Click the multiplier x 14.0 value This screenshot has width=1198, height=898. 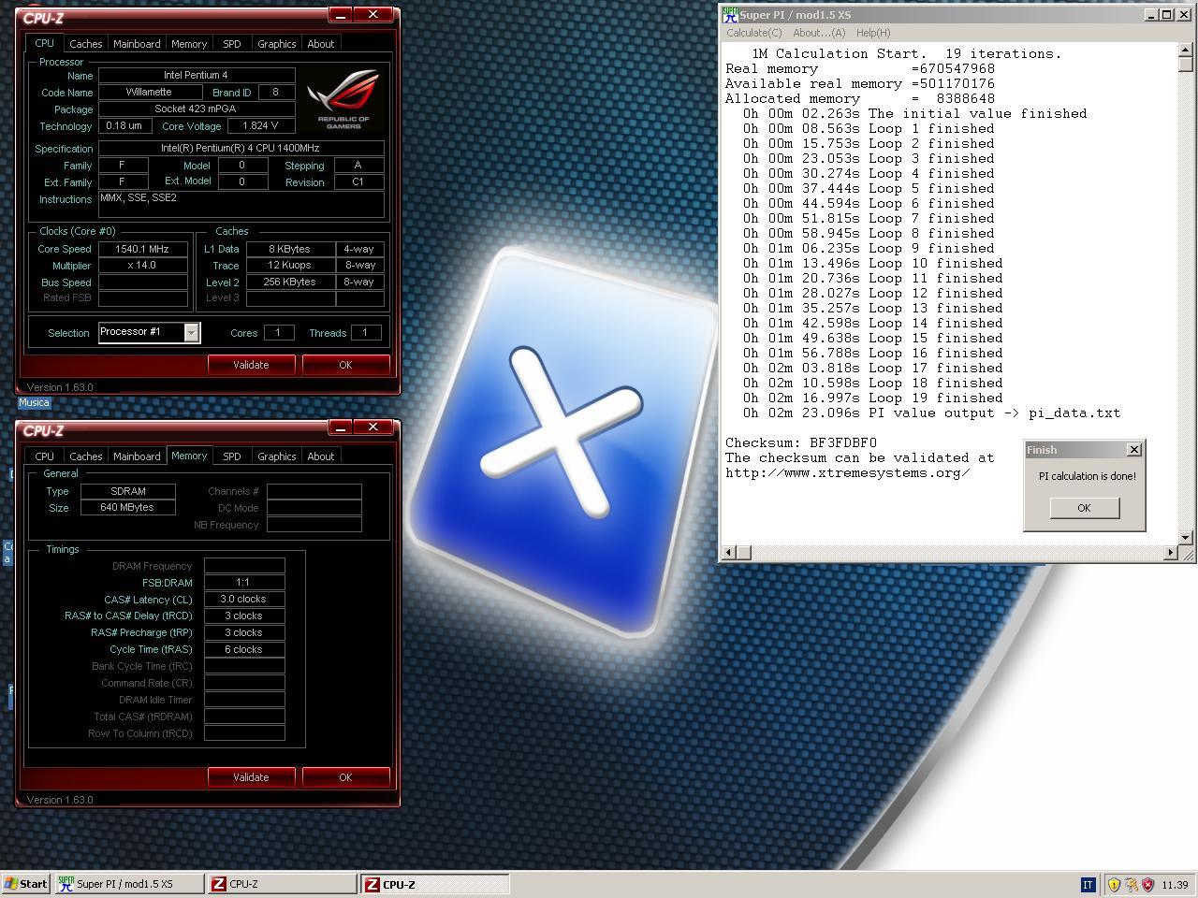pyautogui.click(x=143, y=266)
